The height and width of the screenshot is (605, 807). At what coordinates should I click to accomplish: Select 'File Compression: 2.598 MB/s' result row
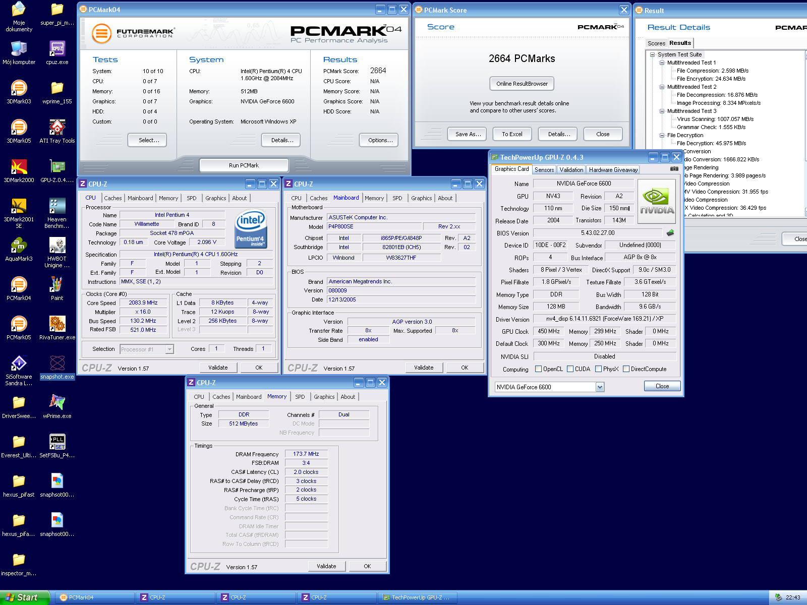(712, 71)
